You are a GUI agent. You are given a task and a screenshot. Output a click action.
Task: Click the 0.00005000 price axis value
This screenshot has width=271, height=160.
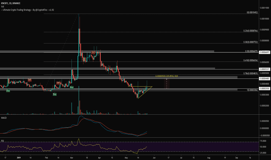[x=265, y=73]
